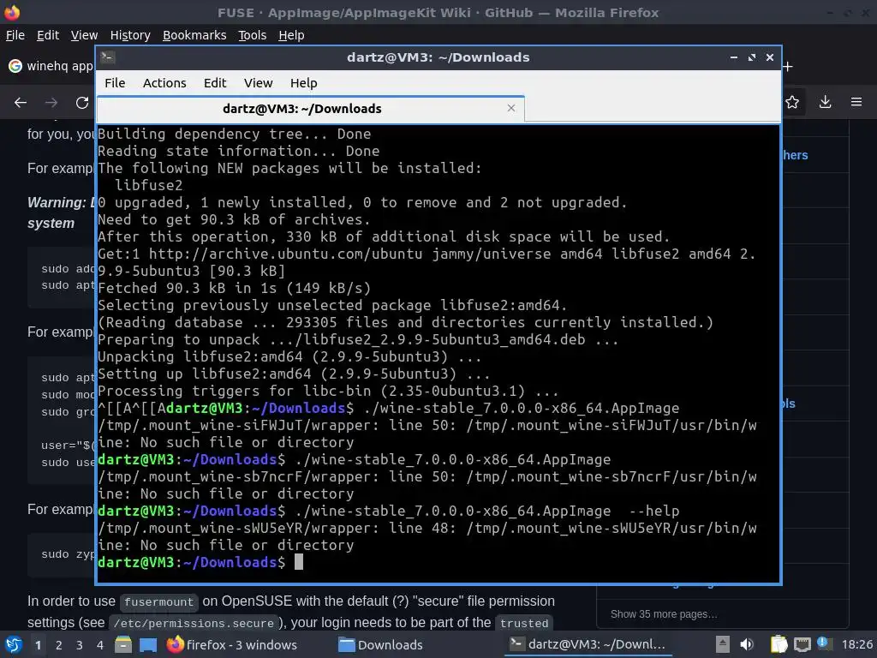Select the dartz@VM3: ~/Downloads terminal tab

(x=310, y=109)
